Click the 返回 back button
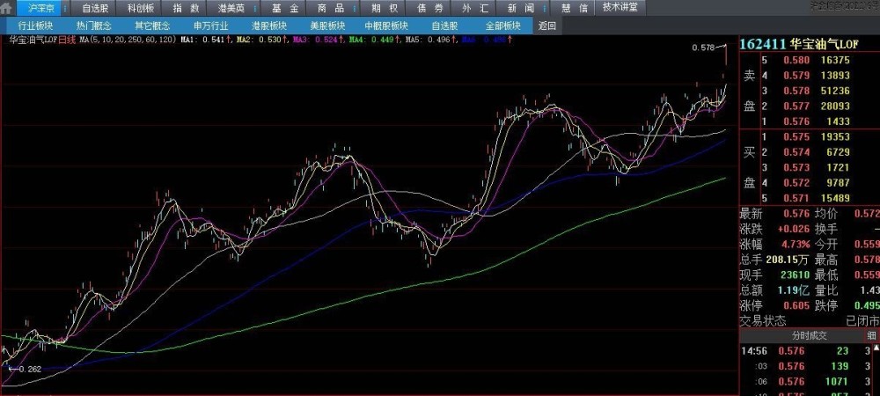 [x=547, y=26]
